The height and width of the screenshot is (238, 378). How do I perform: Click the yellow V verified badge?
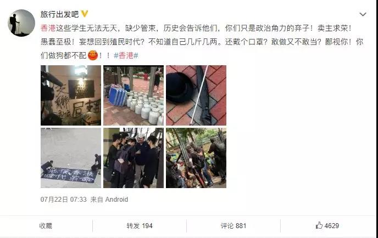pyautogui.click(x=85, y=14)
